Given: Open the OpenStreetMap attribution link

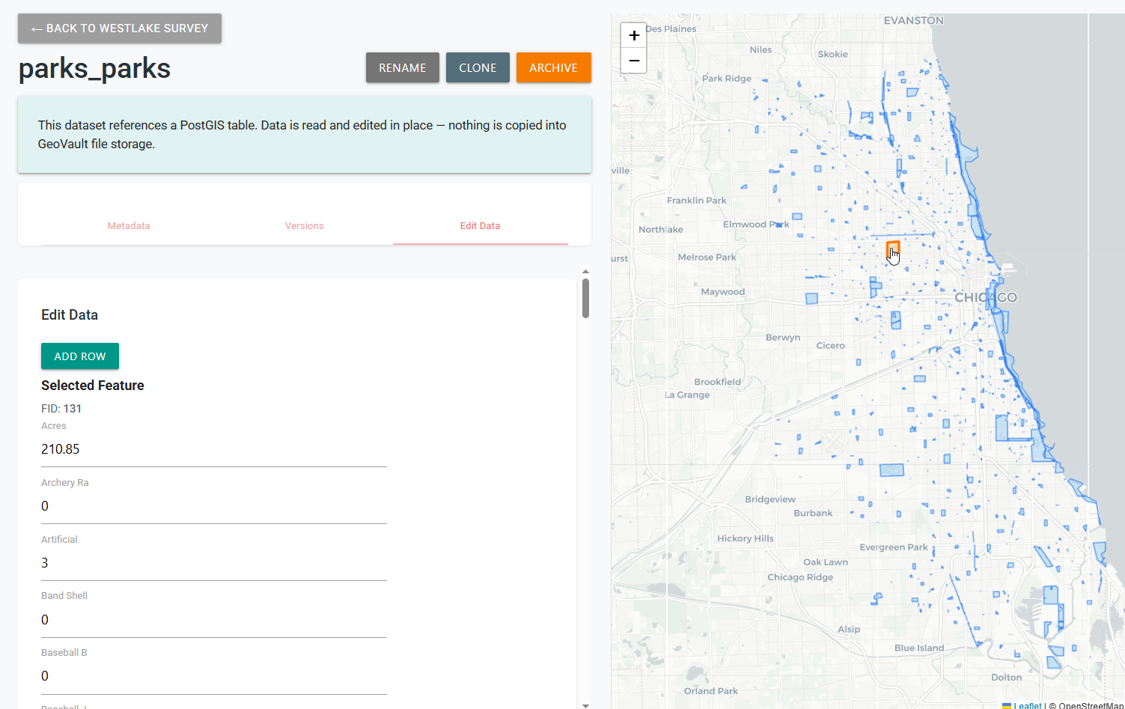Looking at the screenshot, I should click(1091, 705).
